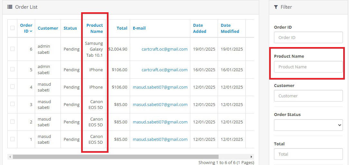The image size is (349, 165).
Task: Click the horizontal scrollbar right arrow
Action: point(251,157)
